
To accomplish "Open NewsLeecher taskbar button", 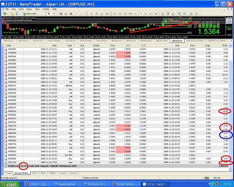I will coord(67,184).
